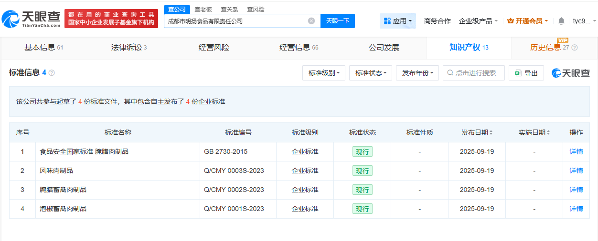This screenshot has height=241, width=598.
Task: Focus the 点击进行搜索 search field
Action: 474,73
